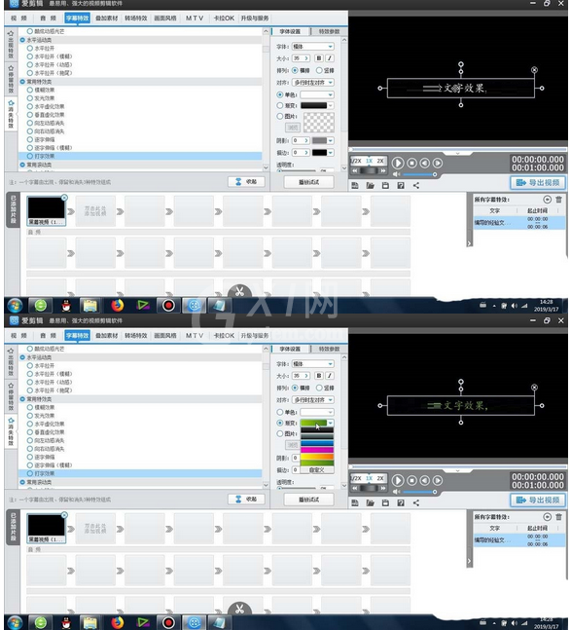Click 收起 collapse button in upper window

click(x=246, y=182)
